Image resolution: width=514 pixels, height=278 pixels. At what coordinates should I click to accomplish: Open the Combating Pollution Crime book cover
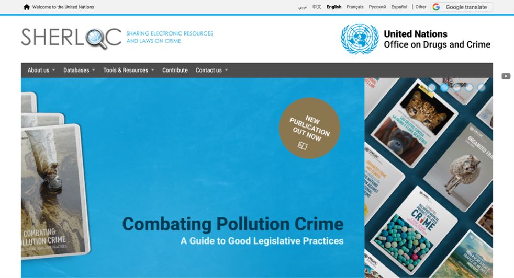tap(54, 192)
